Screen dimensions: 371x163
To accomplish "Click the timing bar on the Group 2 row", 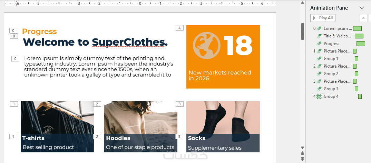I will pyautogui.click(x=356, y=74).
